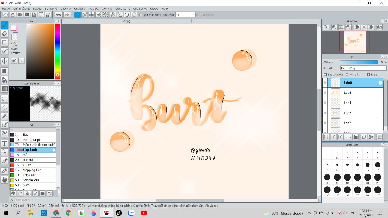Select the Brush tool in the left toolbar
388x218 pixels.
coord(5,25)
